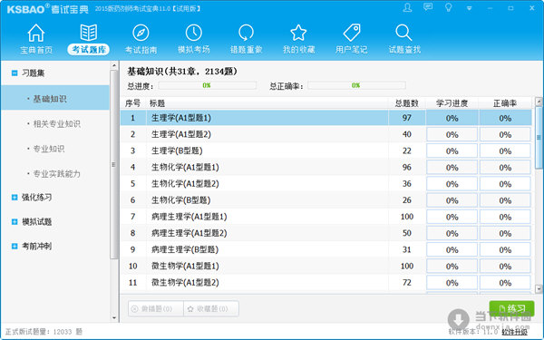Select row 微生物学(A1型题2)
This screenshot has height=340, width=544.
(x=325, y=282)
